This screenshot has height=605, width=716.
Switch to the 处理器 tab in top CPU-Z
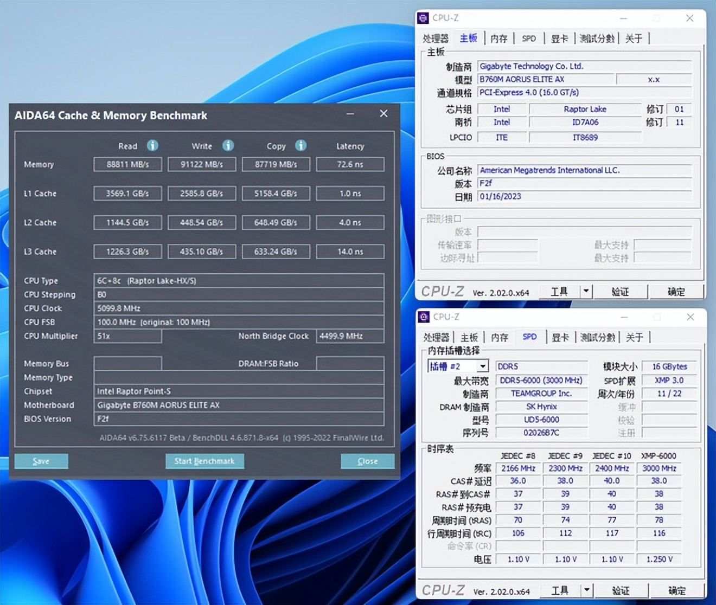tap(435, 38)
